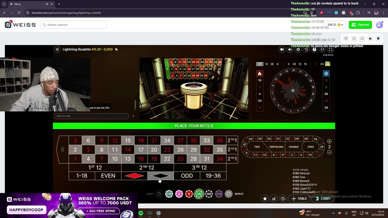388x218 pixels.
Task: Bet on the ZERO racetrack section
Action: coord(311,147)
